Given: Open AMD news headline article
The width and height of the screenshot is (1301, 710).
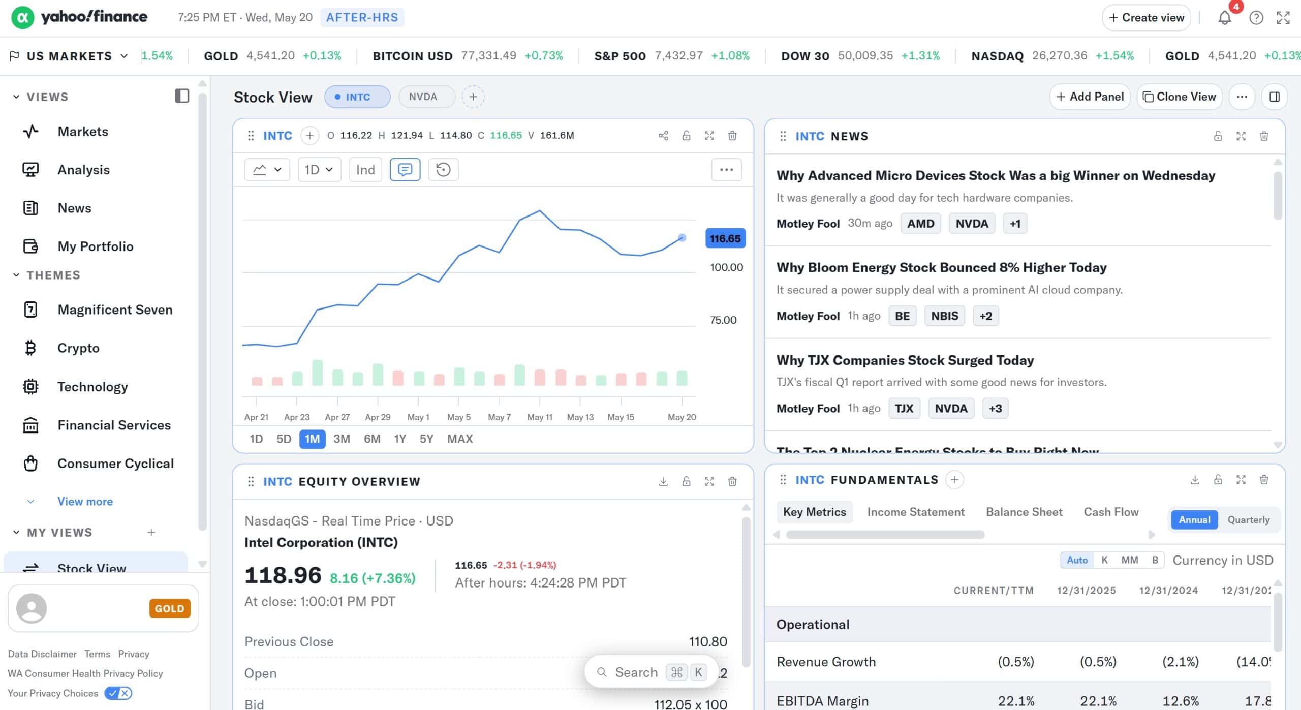Looking at the screenshot, I should click(995, 176).
